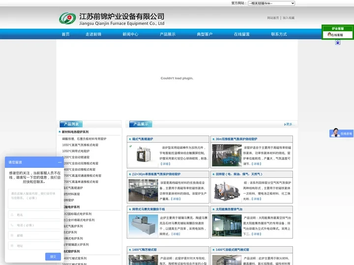354x265 pixels.
Task: Open the 36m双推板氮气氛保护烧结窑炉 card title
Action: (236, 139)
